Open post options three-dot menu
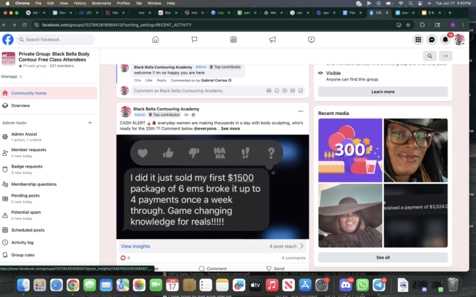This screenshot has width=476, height=297. coord(300,112)
